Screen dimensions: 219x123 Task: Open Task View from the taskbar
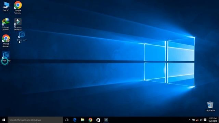(x=67, y=120)
